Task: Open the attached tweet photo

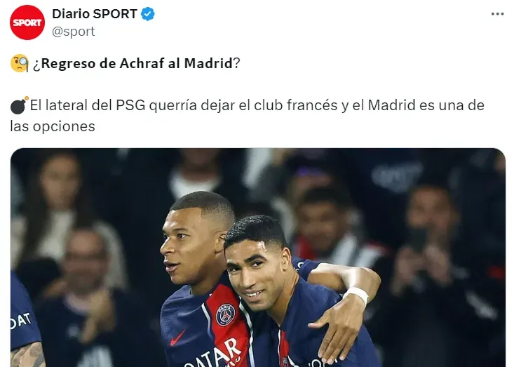Action: click(x=258, y=258)
